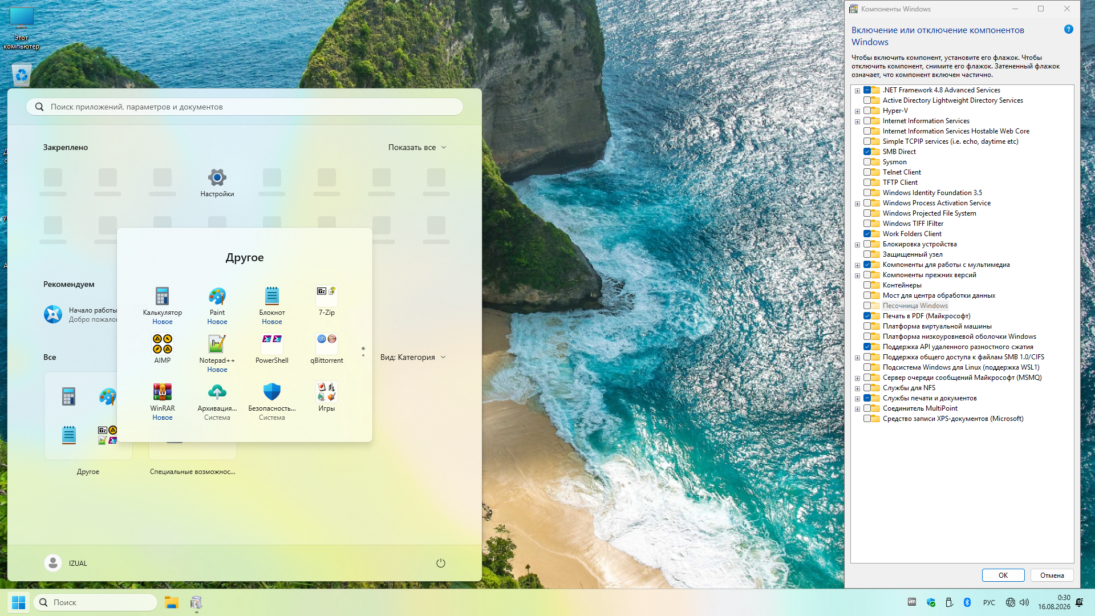Click OK in Компоненты Windows dialog
The width and height of the screenshot is (1095, 616).
click(x=1003, y=575)
